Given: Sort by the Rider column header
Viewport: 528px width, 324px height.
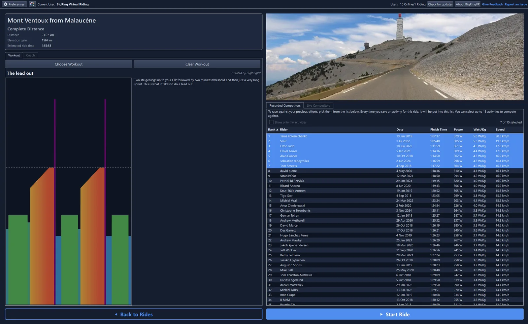Looking at the screenshot, I should tap(284, 130).
